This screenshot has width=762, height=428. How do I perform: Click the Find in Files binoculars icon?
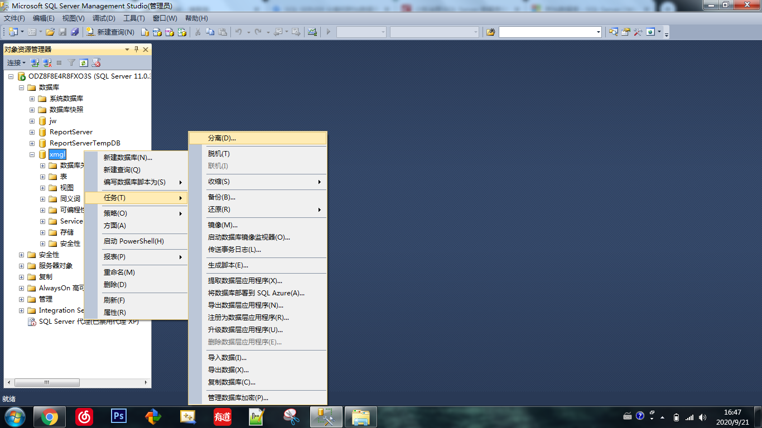coord(491,32)
